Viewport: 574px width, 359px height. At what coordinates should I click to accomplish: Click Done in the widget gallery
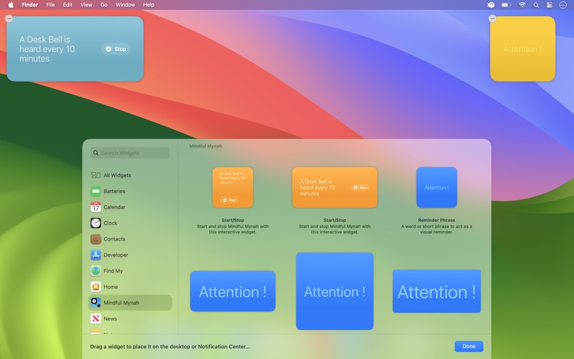(469, 346)
